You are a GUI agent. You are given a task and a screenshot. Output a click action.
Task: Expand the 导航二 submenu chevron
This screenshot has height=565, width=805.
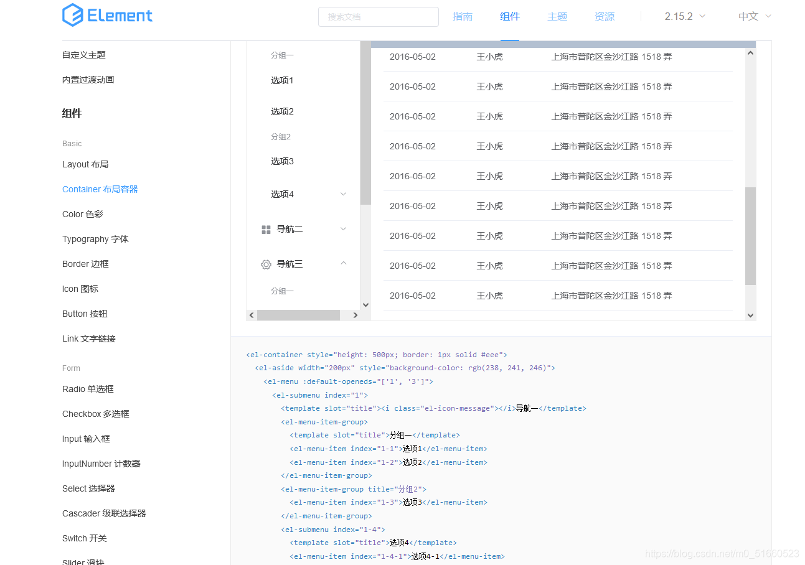[x=343, y=229]
